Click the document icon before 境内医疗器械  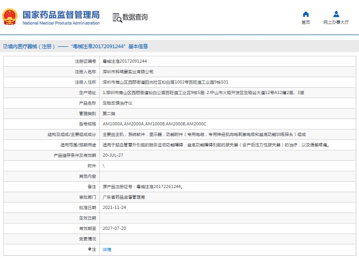coord(5,46)
